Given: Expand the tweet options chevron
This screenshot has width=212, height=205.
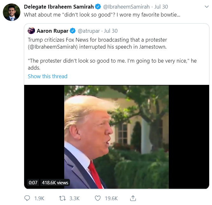Looking at the screenshot, I should coord(207,7).
